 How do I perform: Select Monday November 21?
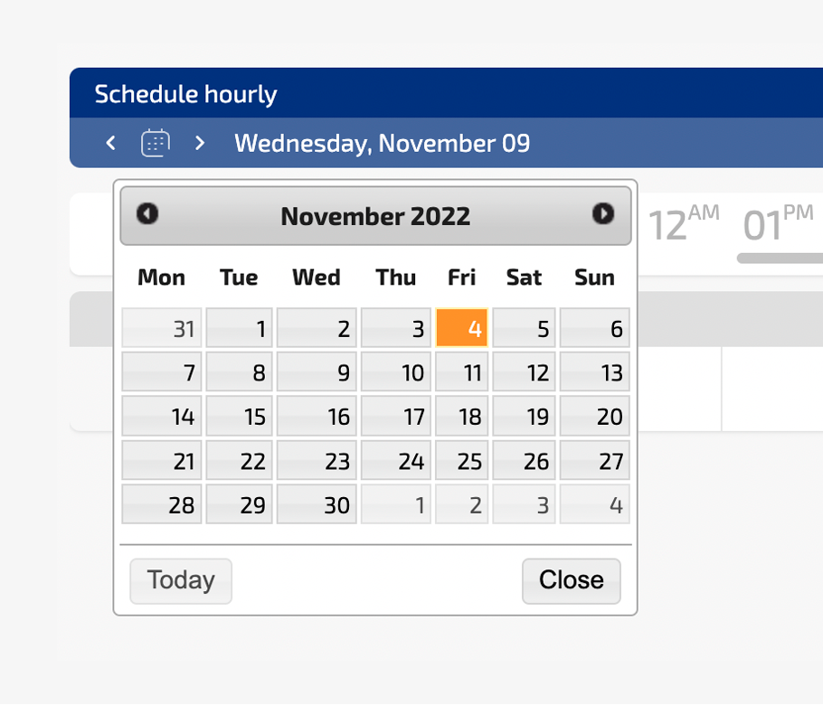click(162, 460)
